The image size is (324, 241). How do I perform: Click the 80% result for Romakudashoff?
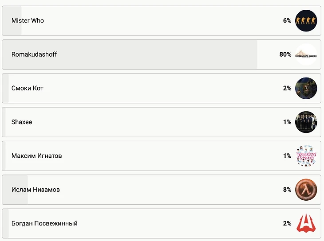(285, 54)
